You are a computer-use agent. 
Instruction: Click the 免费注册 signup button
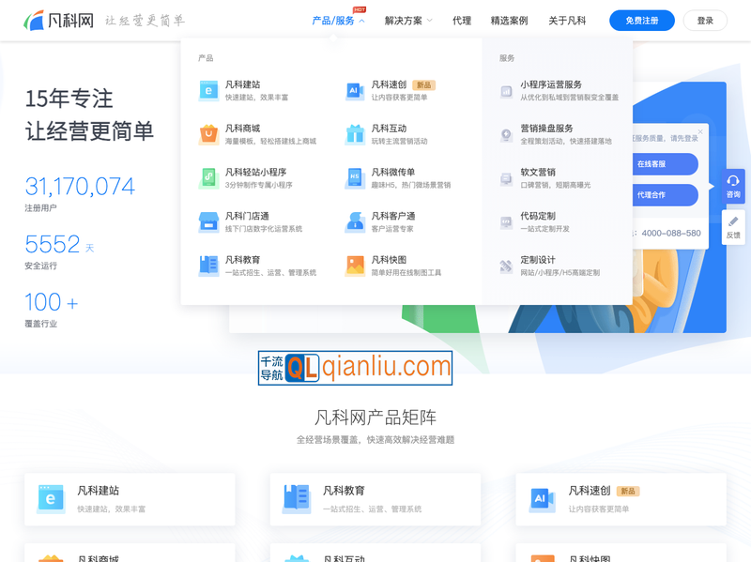pos(642,20)
